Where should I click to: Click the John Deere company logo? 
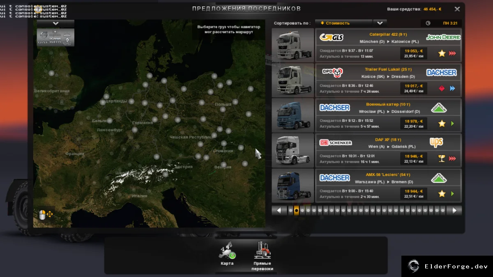point(443,37)
